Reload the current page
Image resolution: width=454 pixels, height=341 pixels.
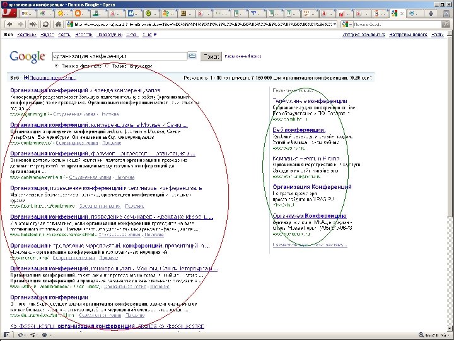click(x=46, y=25)
